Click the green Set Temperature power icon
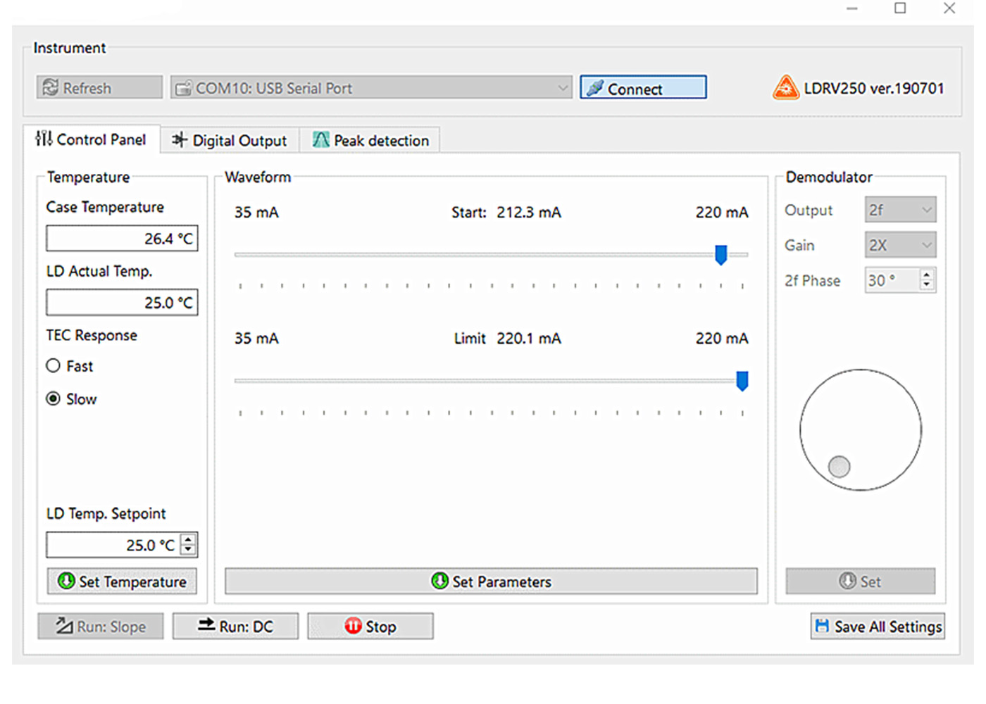The height and width of the screenshot is (704, 986). tap(66, 581)
